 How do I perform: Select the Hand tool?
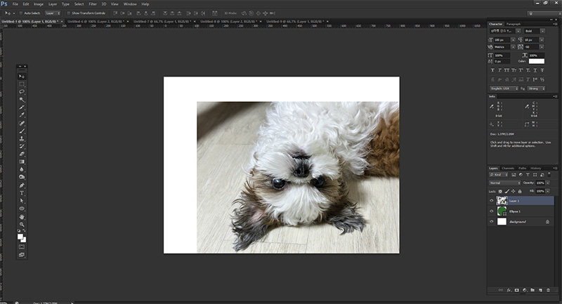click(22, 217)
